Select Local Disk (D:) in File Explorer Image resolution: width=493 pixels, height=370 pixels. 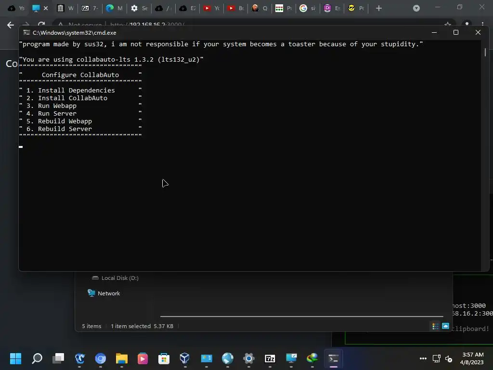pyautogui.click(x=115, y=278)
